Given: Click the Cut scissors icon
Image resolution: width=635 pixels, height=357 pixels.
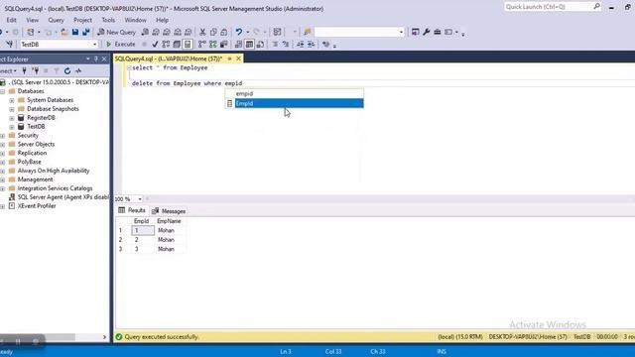Looking at the screenshot, I should pos(202,32).
